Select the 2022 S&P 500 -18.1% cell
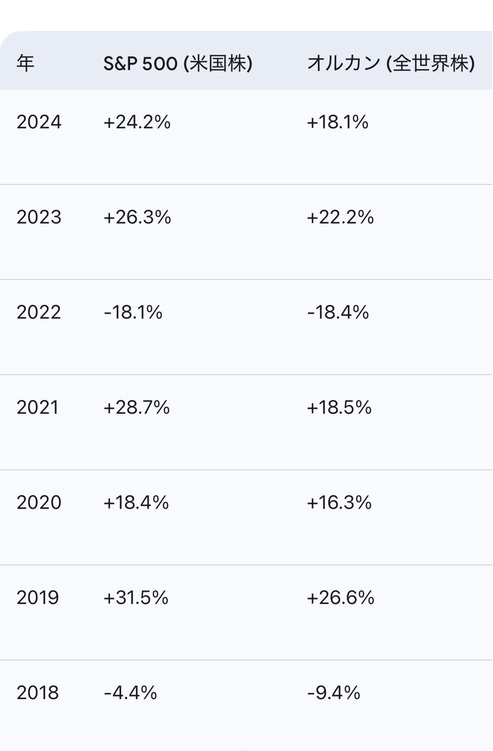This screenshot has height=751, width=493. tap(133, 313)
